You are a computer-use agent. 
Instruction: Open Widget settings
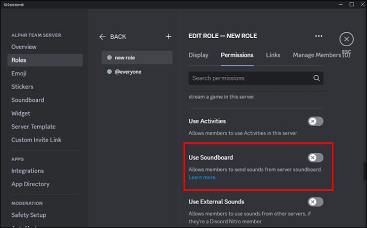[x=21, y=113]
